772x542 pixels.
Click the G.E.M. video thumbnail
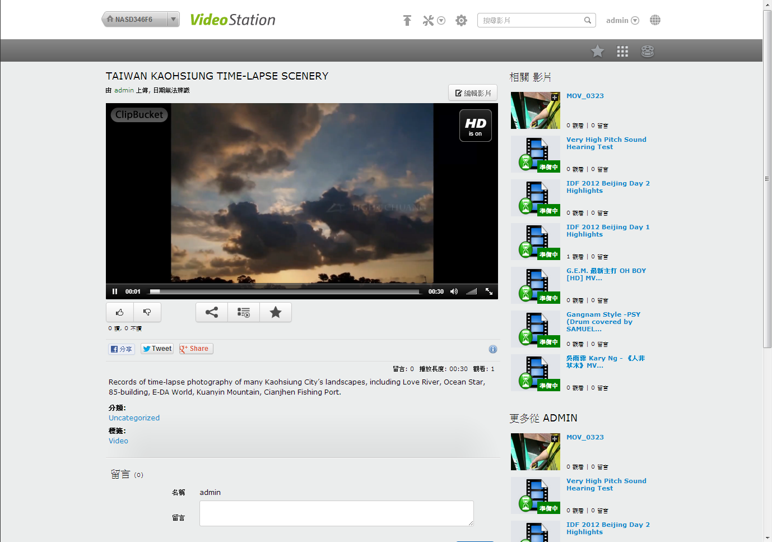536,285
